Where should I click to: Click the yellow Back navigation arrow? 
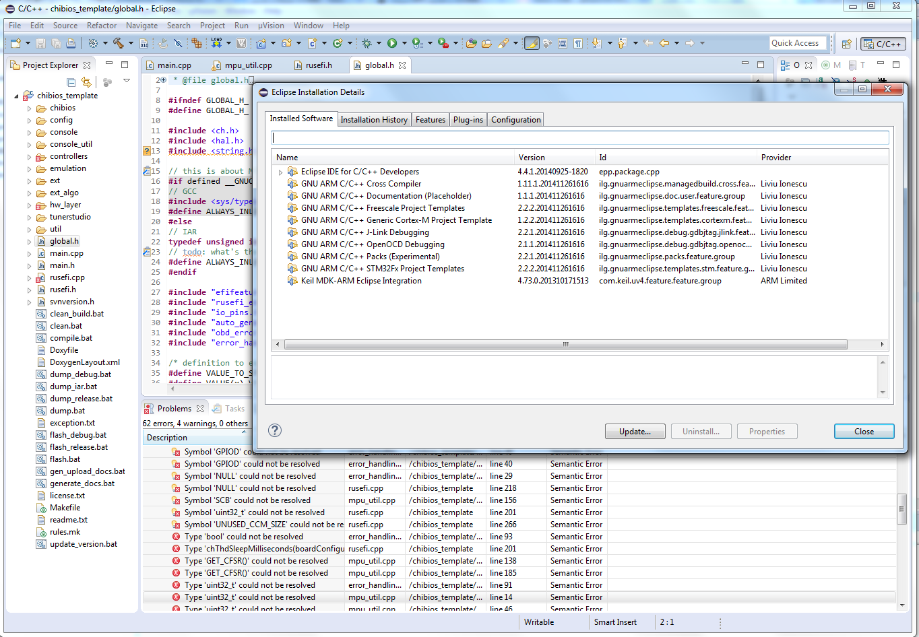(x=664, y=43)
